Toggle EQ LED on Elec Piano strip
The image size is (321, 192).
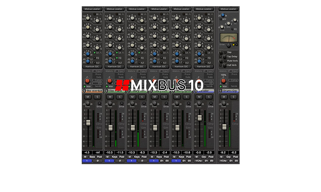pyautogui.click(x=117, y=58)
